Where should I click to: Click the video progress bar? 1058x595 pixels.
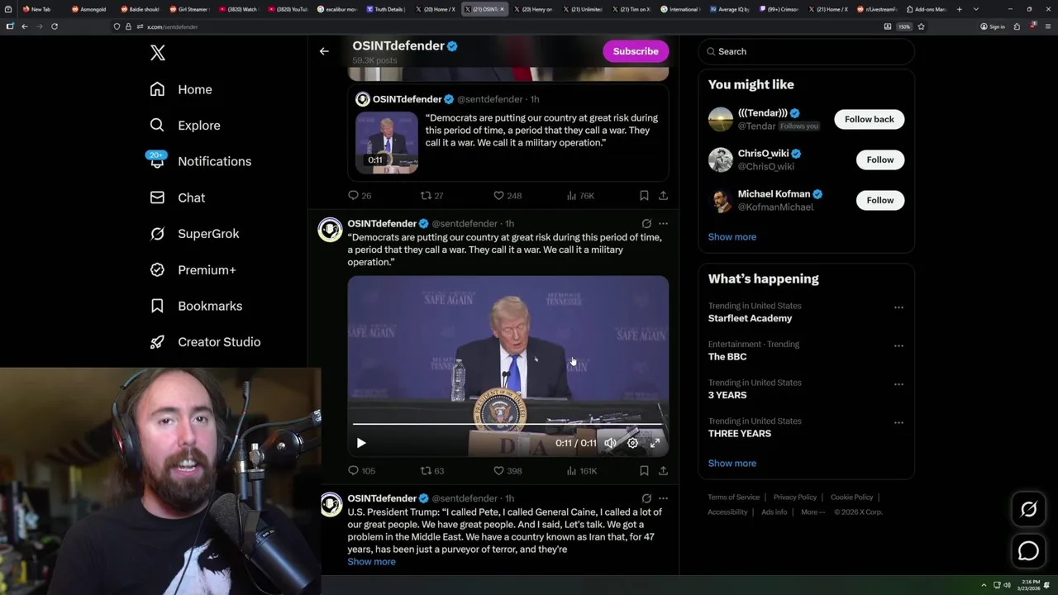(x=508, y=424)
